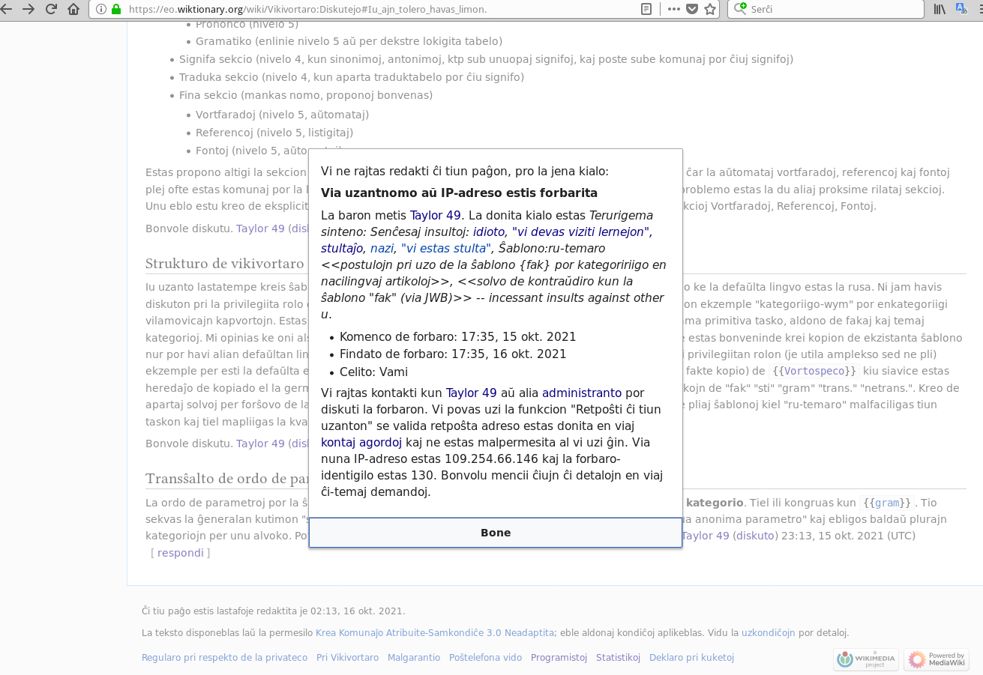Open 'Regularo pri respekto de la privateco'

click(224, 658)
